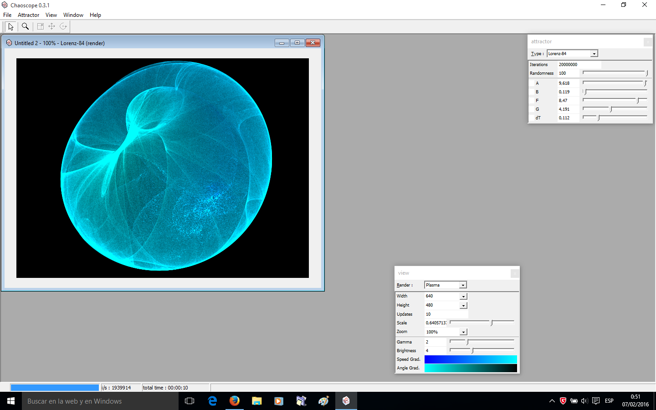Viewport: 656px width, 410px height.
Task: Click the move/pan toolbar icon
Action: (52, 26)
